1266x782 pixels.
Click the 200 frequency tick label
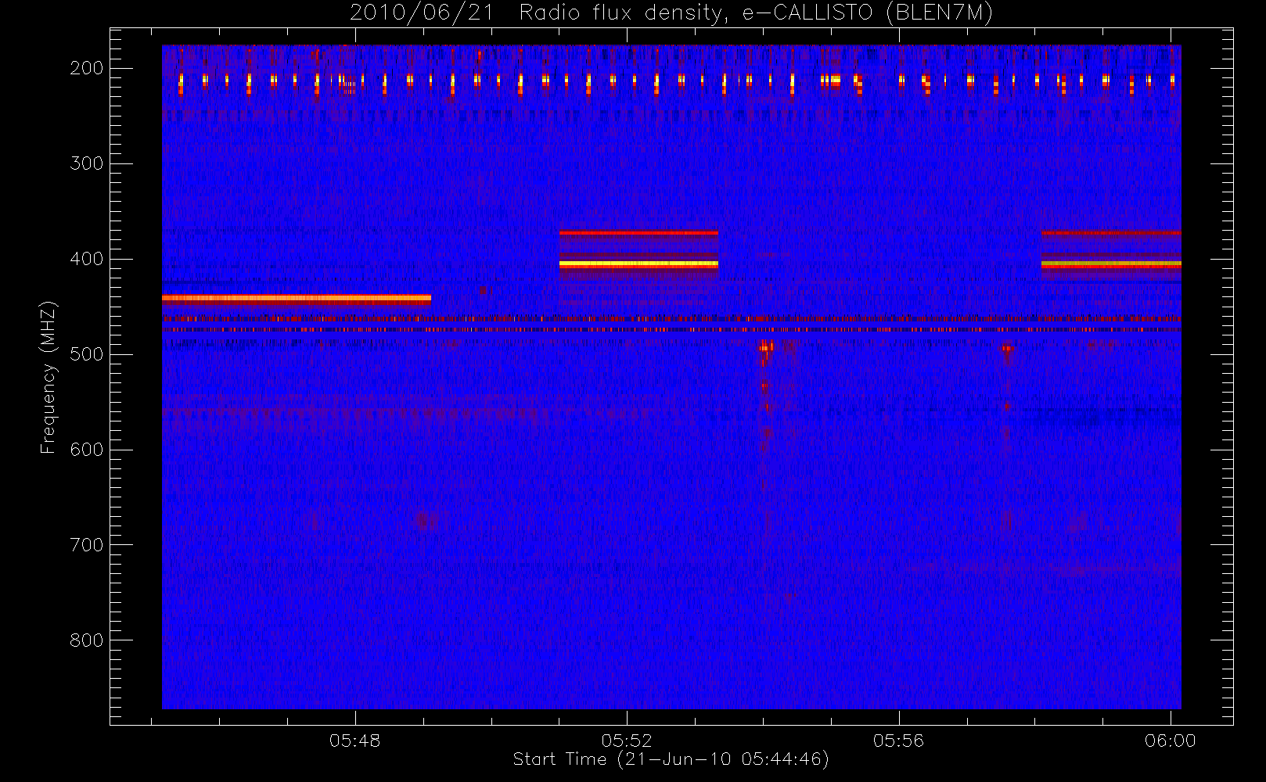pos(87,68)
